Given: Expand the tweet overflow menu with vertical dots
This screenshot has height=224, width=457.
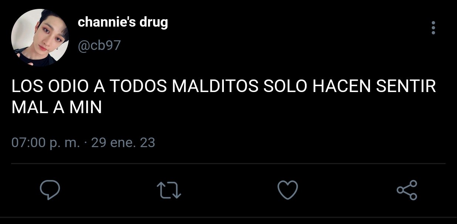Looking at the screenshot, I should 433,28.
